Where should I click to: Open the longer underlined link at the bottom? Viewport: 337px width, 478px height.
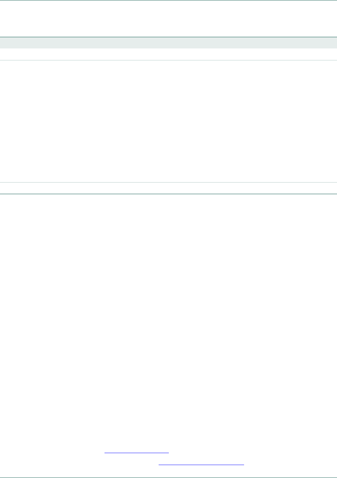pos(202,462)
